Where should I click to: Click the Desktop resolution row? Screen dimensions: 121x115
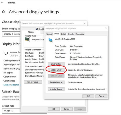[12, 61]
